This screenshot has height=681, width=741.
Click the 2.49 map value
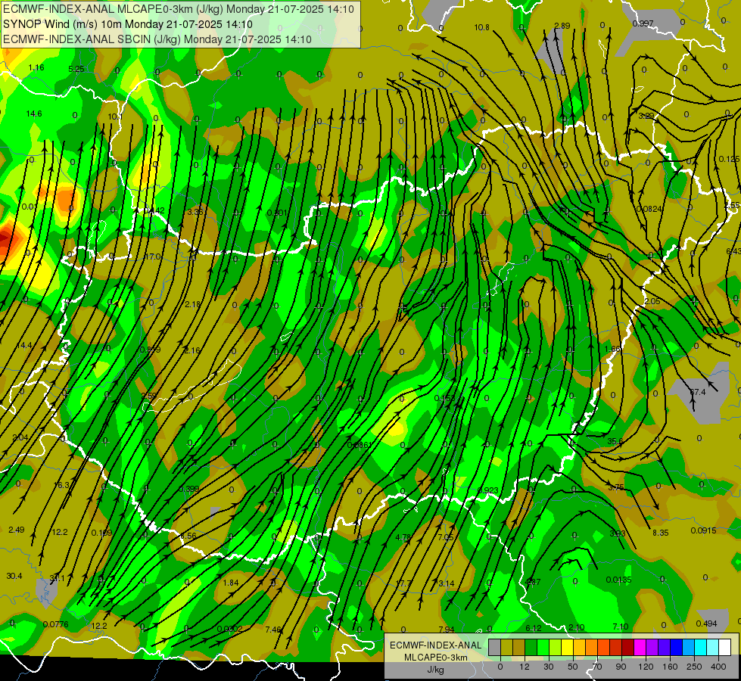tap(17, 530)
